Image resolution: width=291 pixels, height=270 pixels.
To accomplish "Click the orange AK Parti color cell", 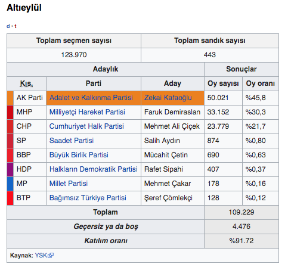I will (x=10, y=98).
